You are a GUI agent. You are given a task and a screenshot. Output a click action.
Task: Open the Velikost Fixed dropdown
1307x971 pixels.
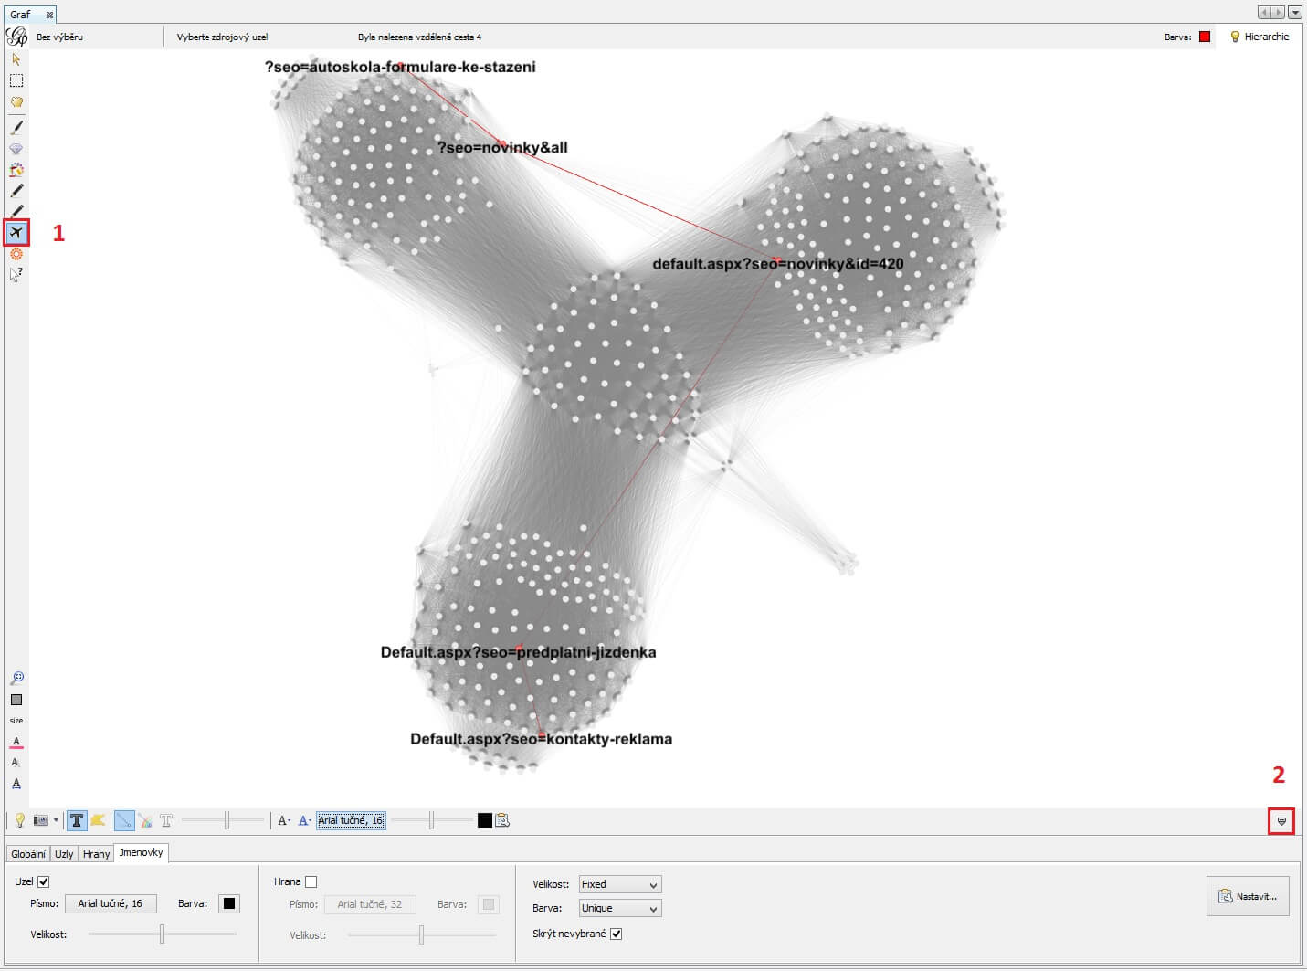click(620, 884)
